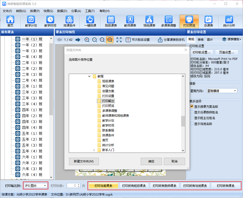
Task: Open the 教学时间 clock icon
Action: point(50,21)
